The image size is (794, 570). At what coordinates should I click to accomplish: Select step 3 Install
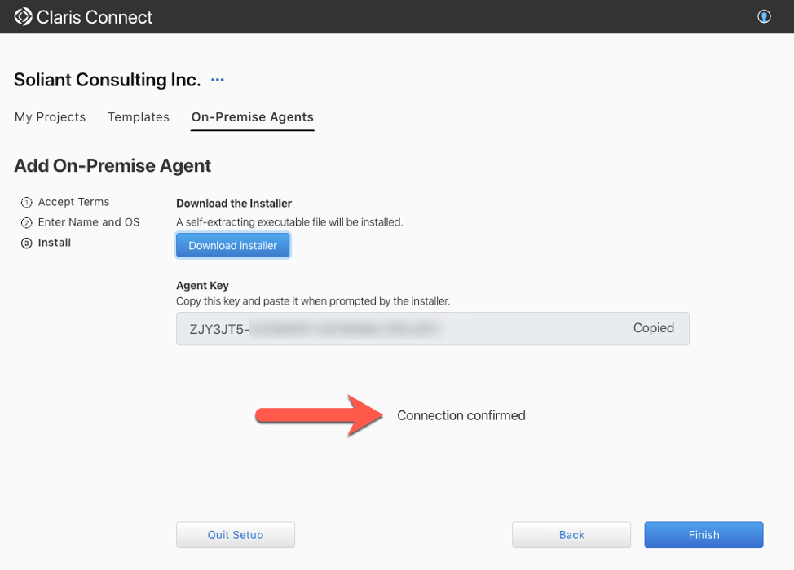[x=46, y=243]
